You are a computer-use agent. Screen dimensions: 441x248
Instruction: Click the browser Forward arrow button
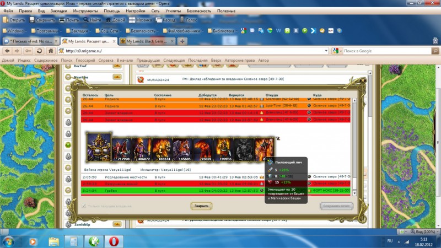point(17,51)
